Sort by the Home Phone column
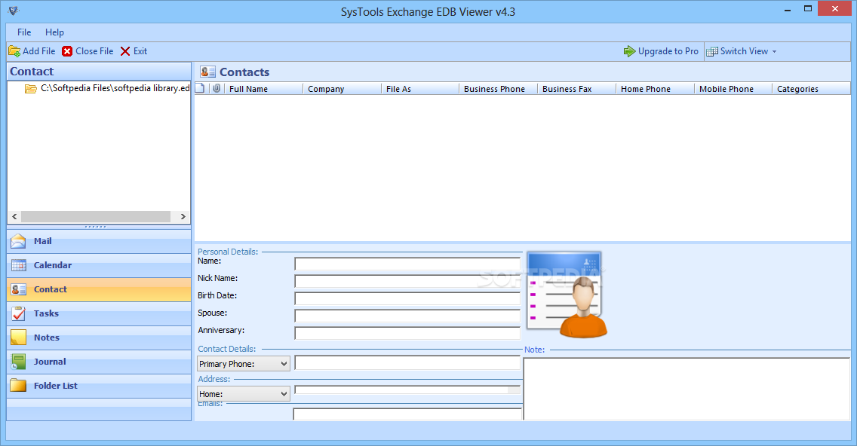 point(656,89)
